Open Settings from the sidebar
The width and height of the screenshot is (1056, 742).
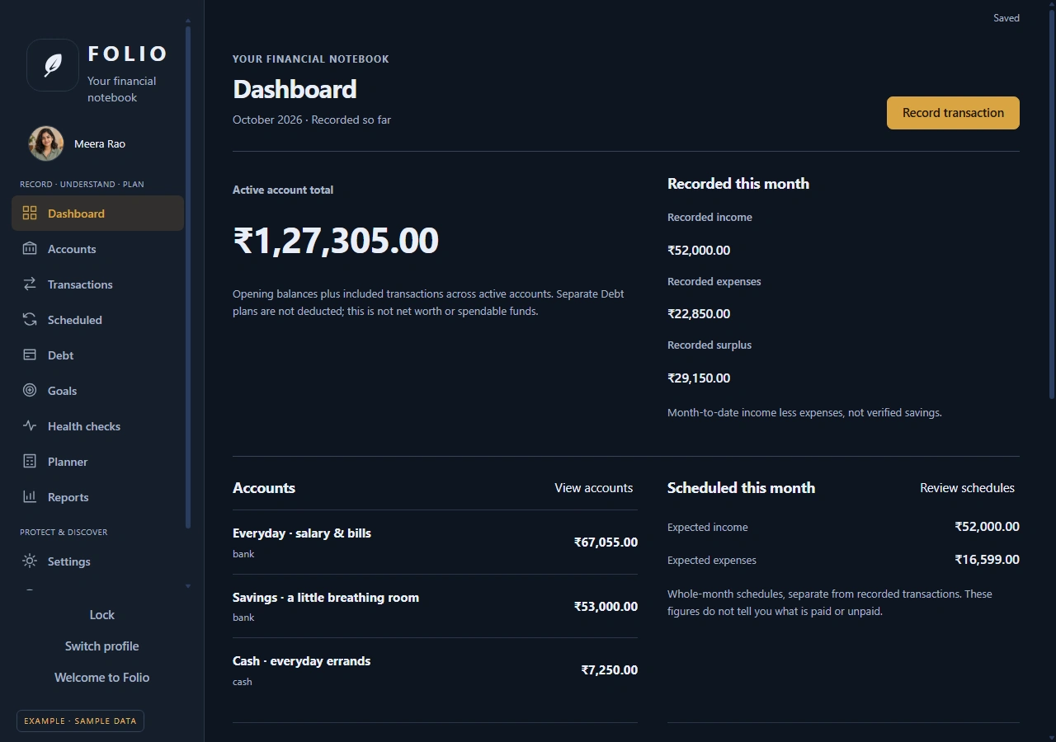[x=97, y=561]
